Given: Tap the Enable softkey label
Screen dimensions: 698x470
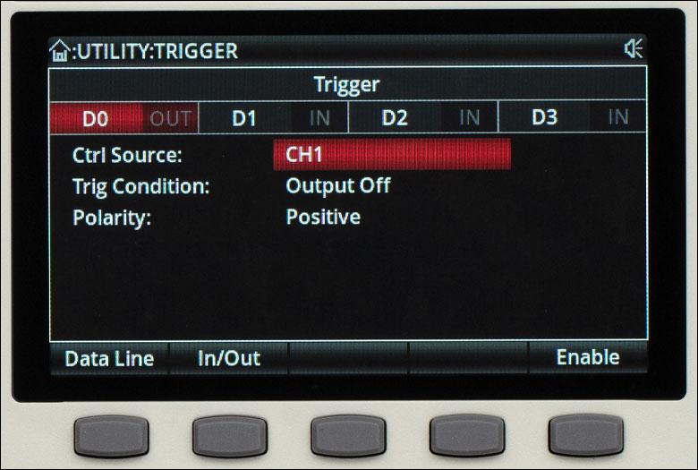Looking at the screenshot, I should 588,357.
